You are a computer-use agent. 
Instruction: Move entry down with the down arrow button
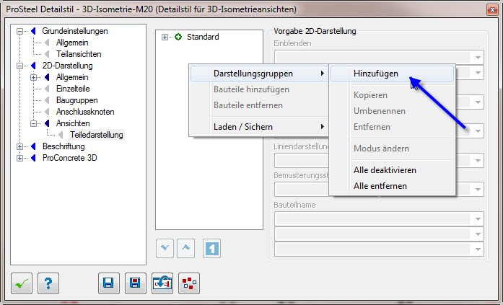[x=165, y=248]
